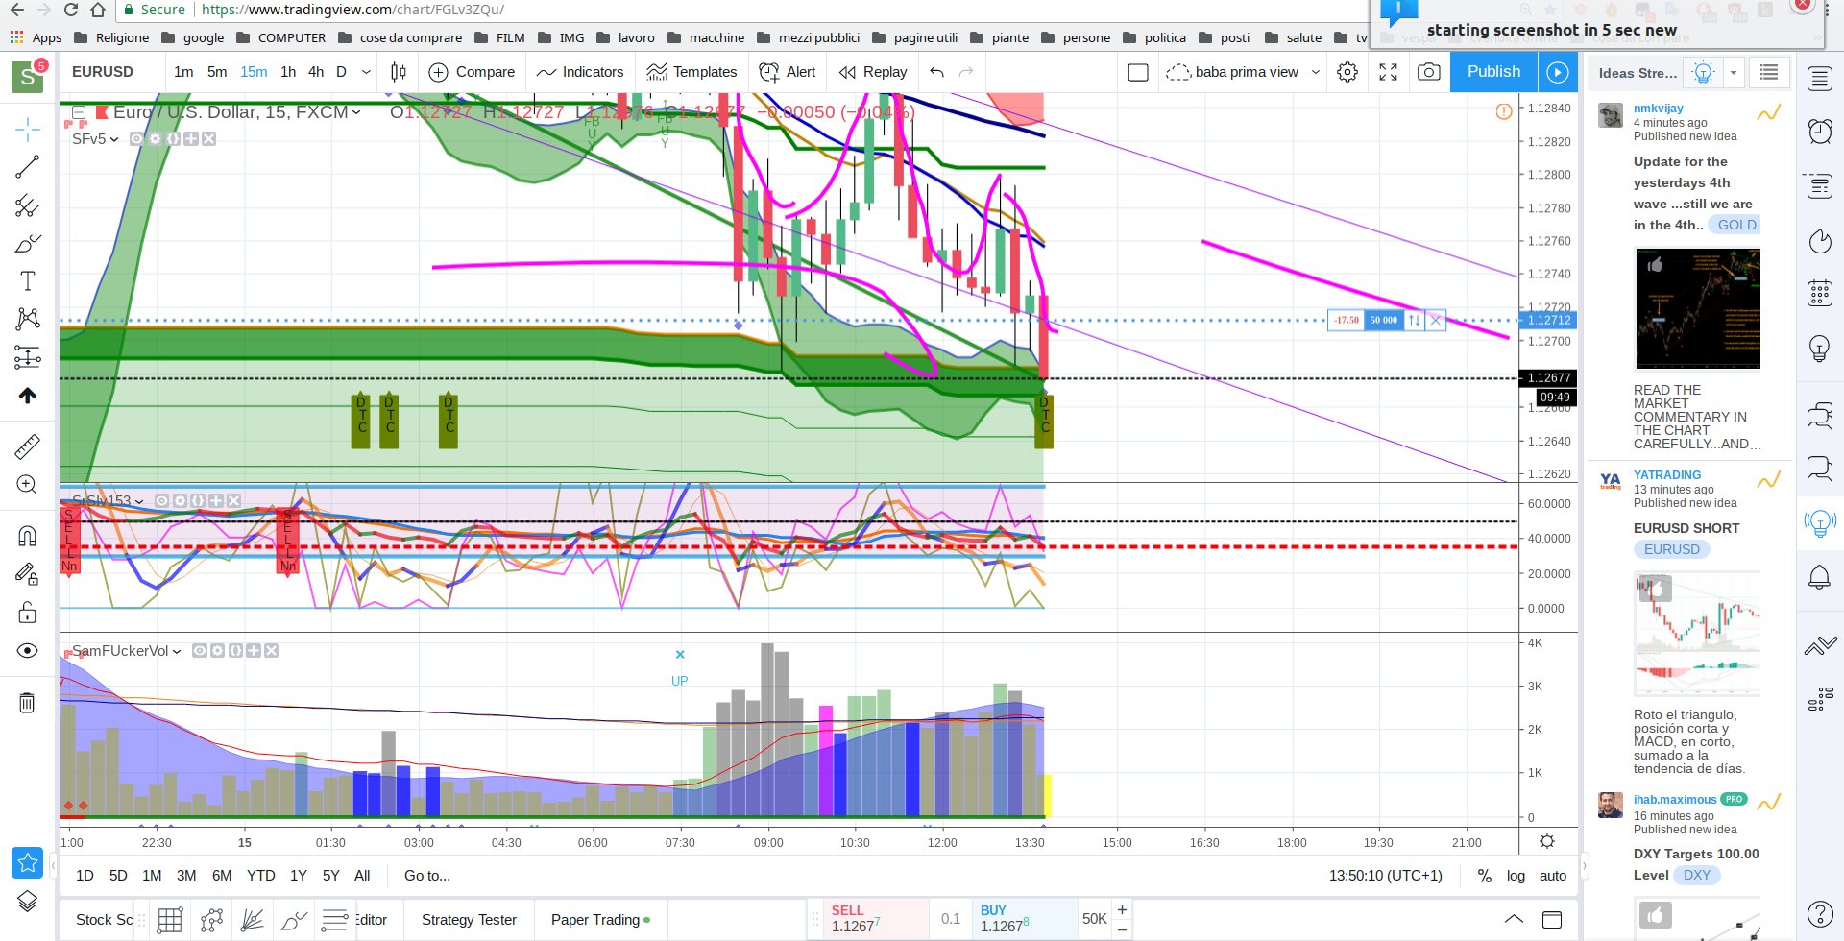This screenshot has width=1844, height=941.
Task: Open favorites toolbar star button
Action: 27,862
